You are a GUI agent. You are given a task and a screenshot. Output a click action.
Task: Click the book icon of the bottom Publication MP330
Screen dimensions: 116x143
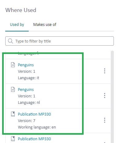point(13,139)
